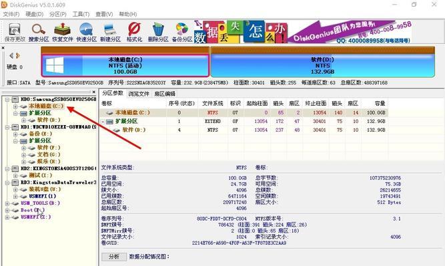Select 装机U盘(U:) in the disk tree
This screenshot has height=266, width=445.
pos(45,190)
